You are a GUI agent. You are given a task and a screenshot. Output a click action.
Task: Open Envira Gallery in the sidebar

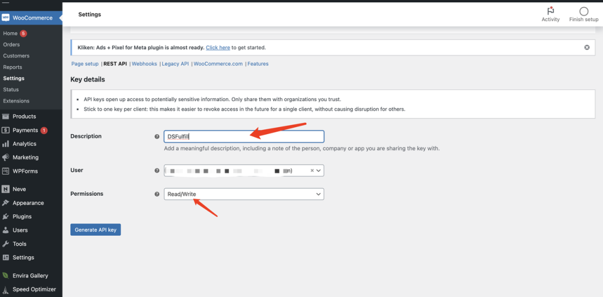click(30, 275)
